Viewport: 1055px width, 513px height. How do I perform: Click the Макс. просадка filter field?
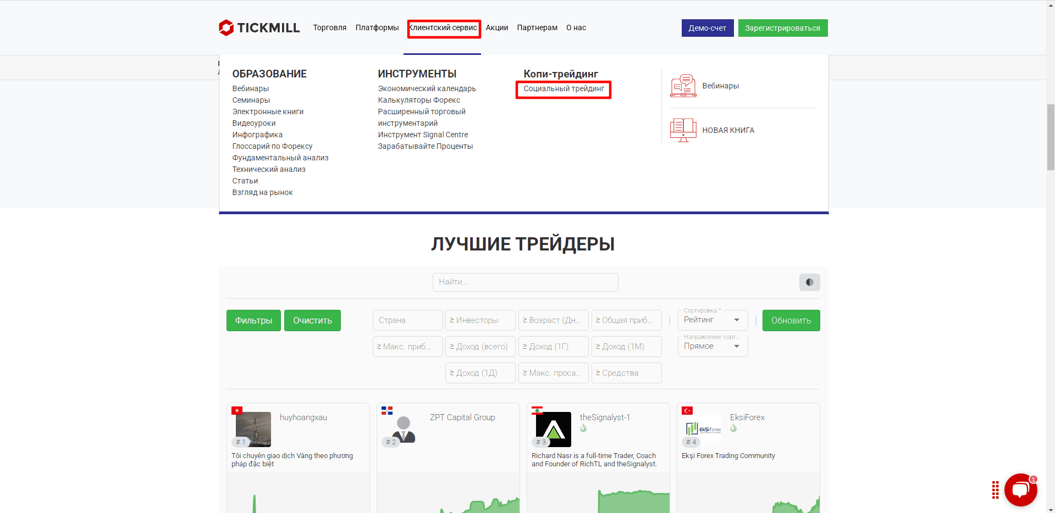pyautogui.click(x=554, y=373)
